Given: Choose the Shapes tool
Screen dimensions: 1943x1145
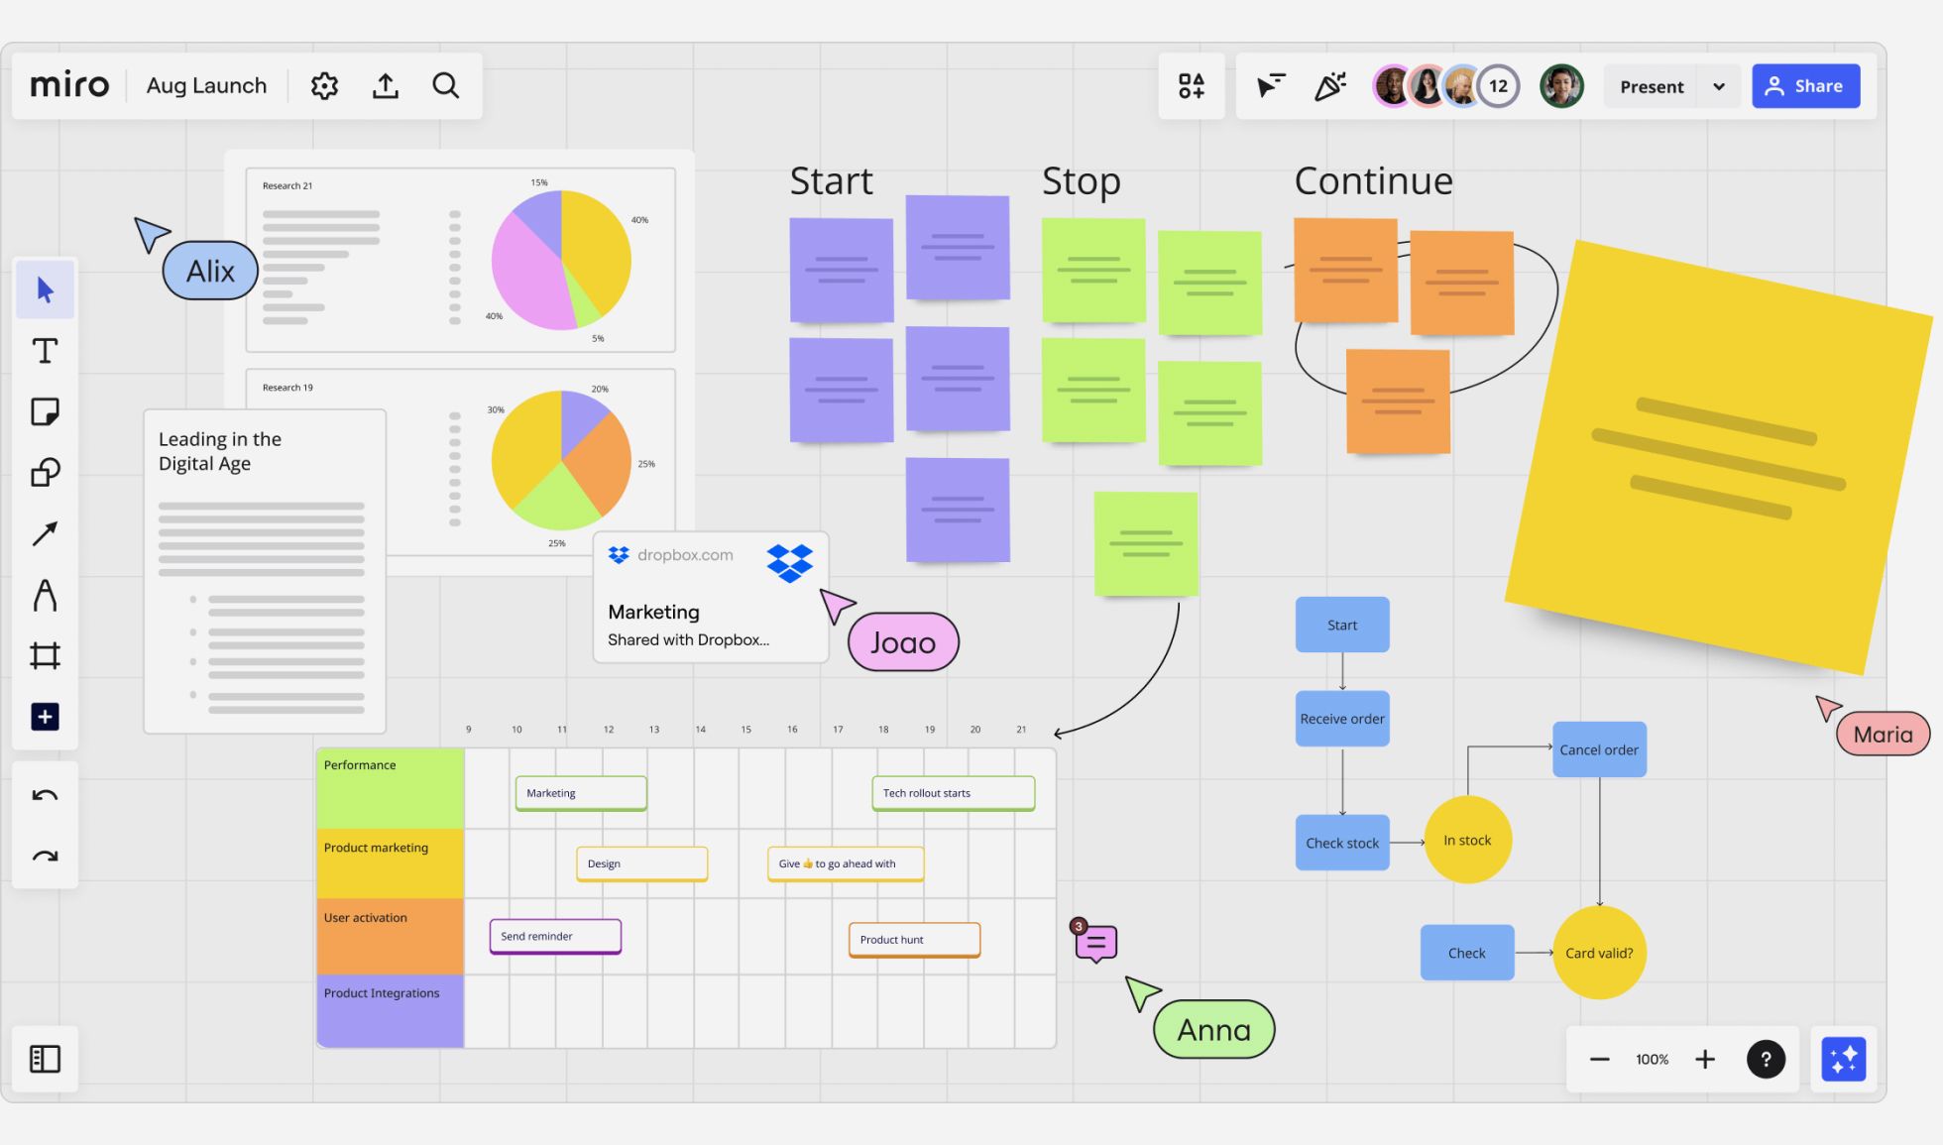Looking at the screenshot, I should point(45,473).
